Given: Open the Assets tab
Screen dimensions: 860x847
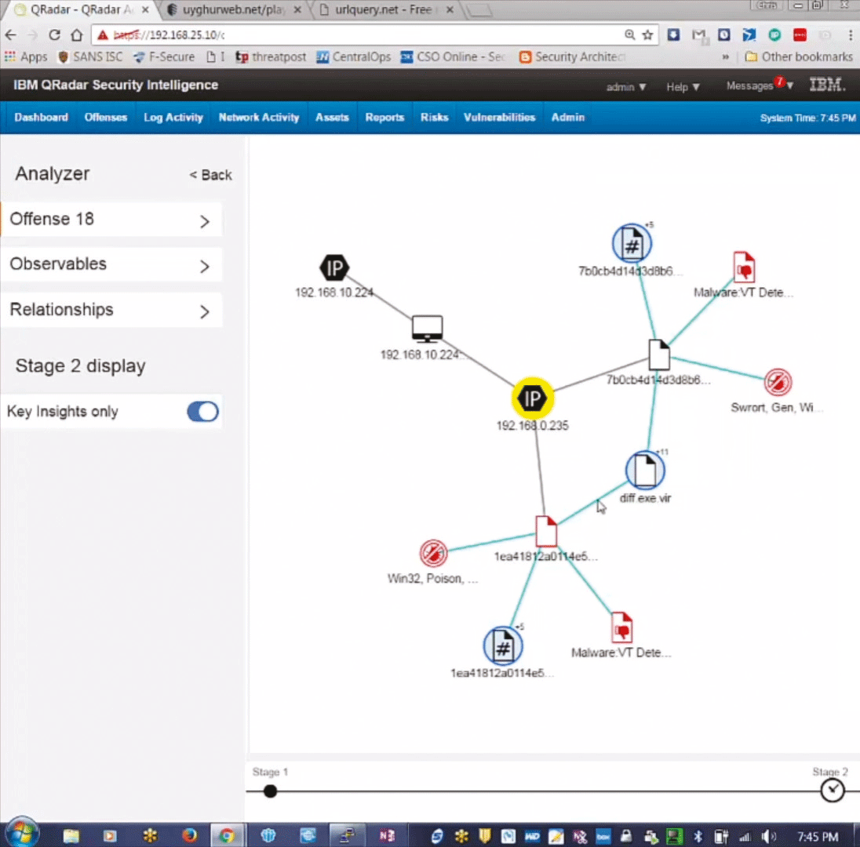Looking at the screenshot, I should (332, 118).
